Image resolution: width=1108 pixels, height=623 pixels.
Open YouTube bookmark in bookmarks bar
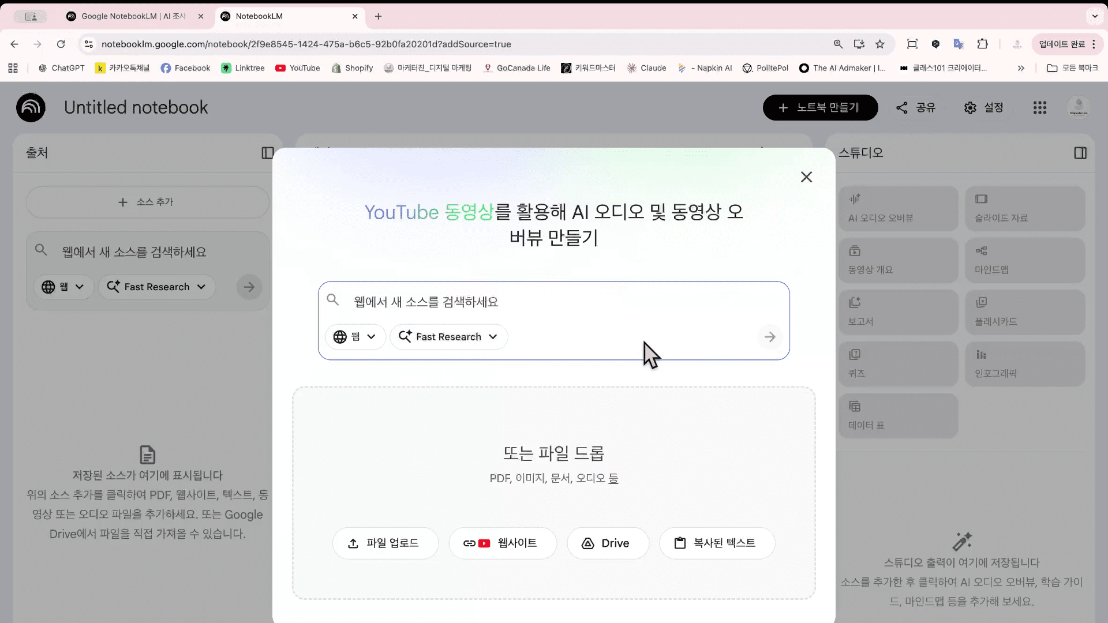(x=298, y=68)
